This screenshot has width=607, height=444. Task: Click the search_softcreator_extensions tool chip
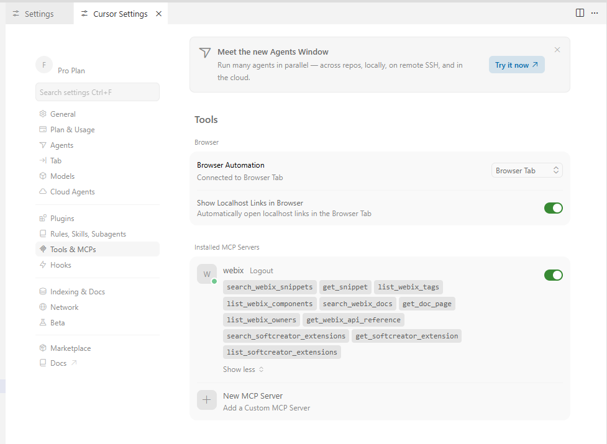pos(286,336)
